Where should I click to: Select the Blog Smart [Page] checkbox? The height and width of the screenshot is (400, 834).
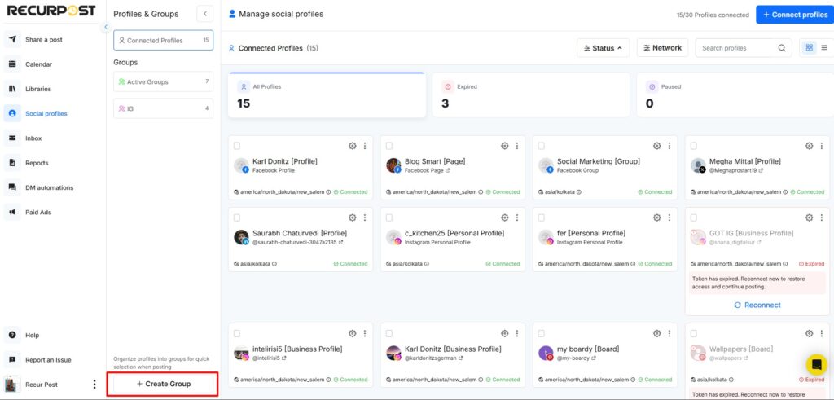(x=388, y=146)
